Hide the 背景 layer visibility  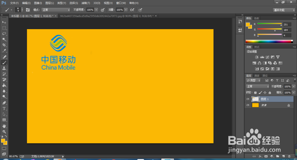248,105
